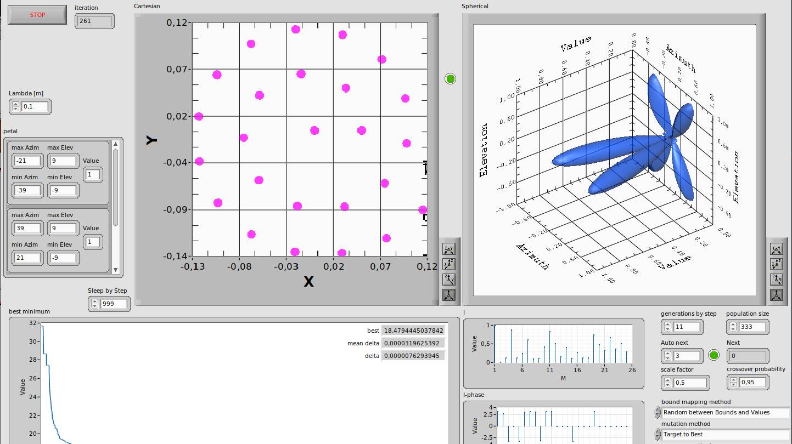Click the Lambda [m] value field
Screen dimensions: 792x444
[35, 106]
